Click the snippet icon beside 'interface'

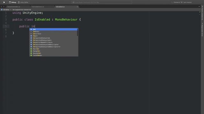(31, 34)
